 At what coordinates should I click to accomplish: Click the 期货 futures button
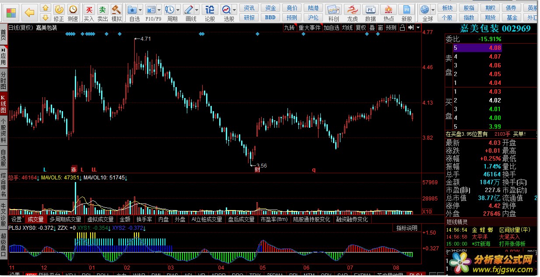pyautogui.click(x=490, y=18)
